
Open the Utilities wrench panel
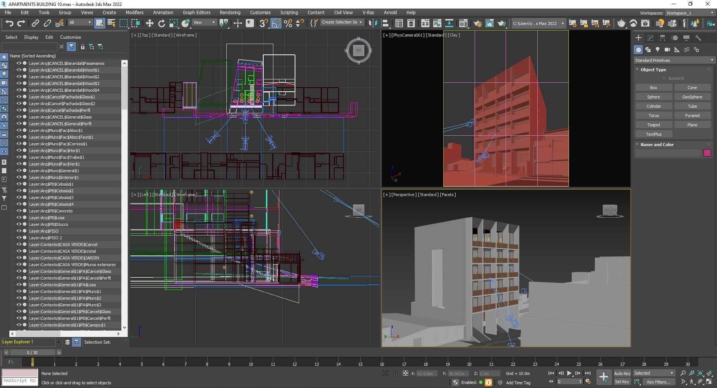click(x=698, y=38)
